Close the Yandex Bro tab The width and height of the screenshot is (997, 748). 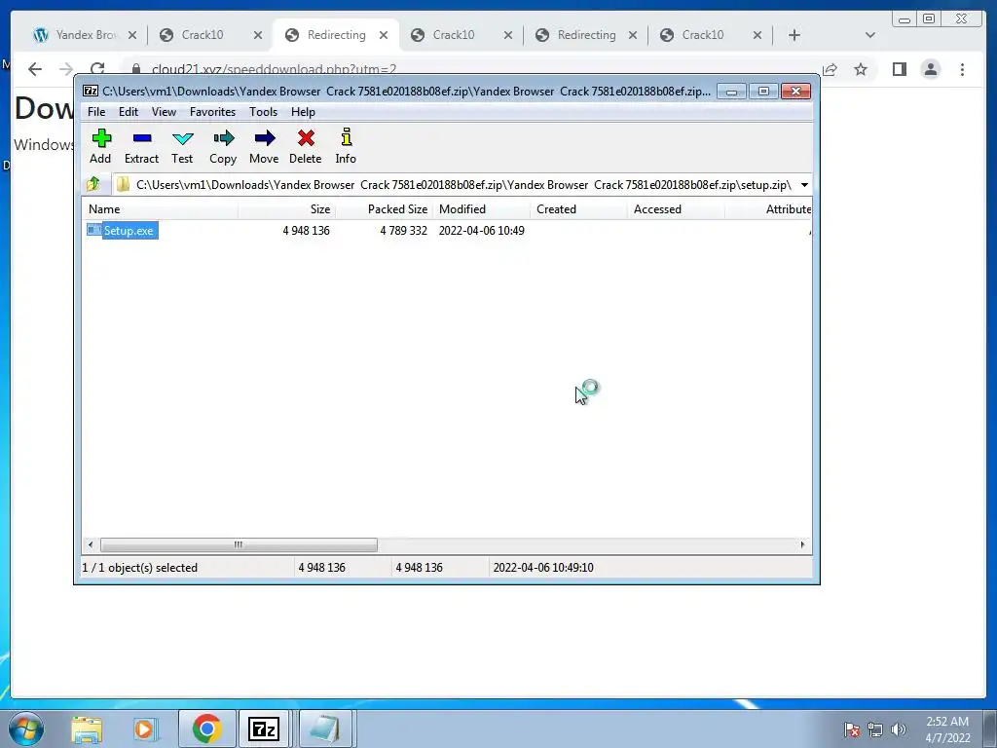(132, 35)
